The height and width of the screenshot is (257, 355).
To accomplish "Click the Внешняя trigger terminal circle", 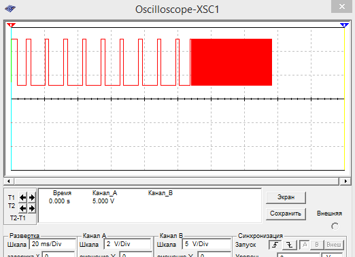I will pos(335,226).
